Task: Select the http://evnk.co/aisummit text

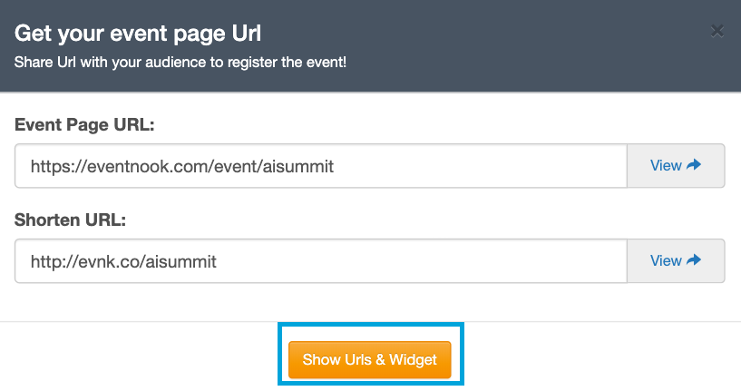Action: click(x=123, y=261)
